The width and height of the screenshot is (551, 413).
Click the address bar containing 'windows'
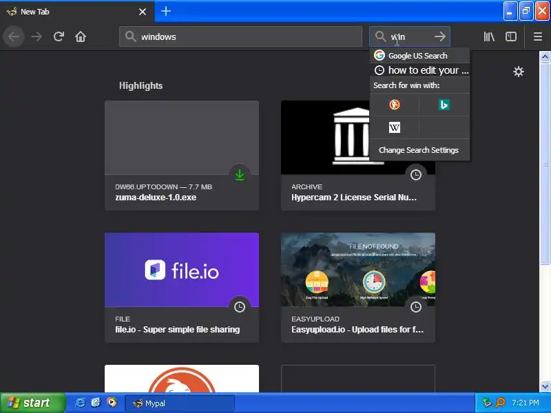coord(240,36)
